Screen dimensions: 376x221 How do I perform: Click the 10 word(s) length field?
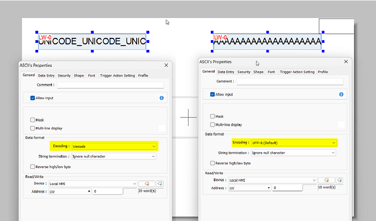pyautogui.click(x=330, y=187)
